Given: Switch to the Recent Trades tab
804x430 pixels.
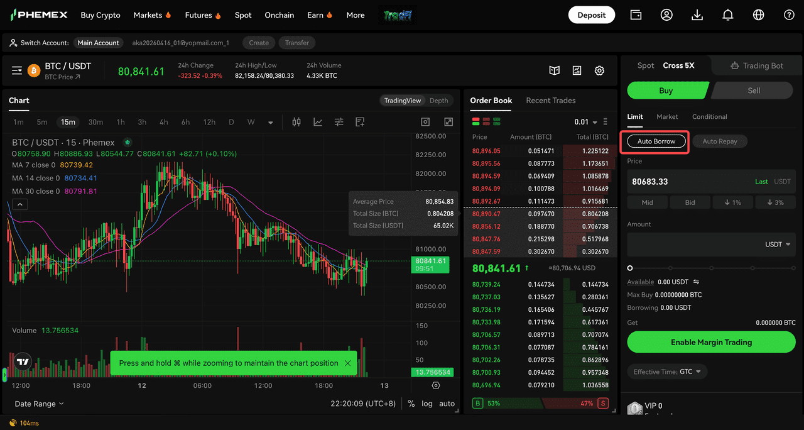Looking at the screenshot, I should pyautogui.click(x=551, y=101).
